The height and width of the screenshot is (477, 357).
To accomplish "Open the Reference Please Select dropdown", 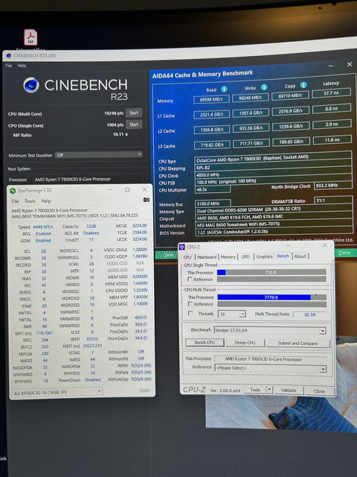I will pos(271,368).
